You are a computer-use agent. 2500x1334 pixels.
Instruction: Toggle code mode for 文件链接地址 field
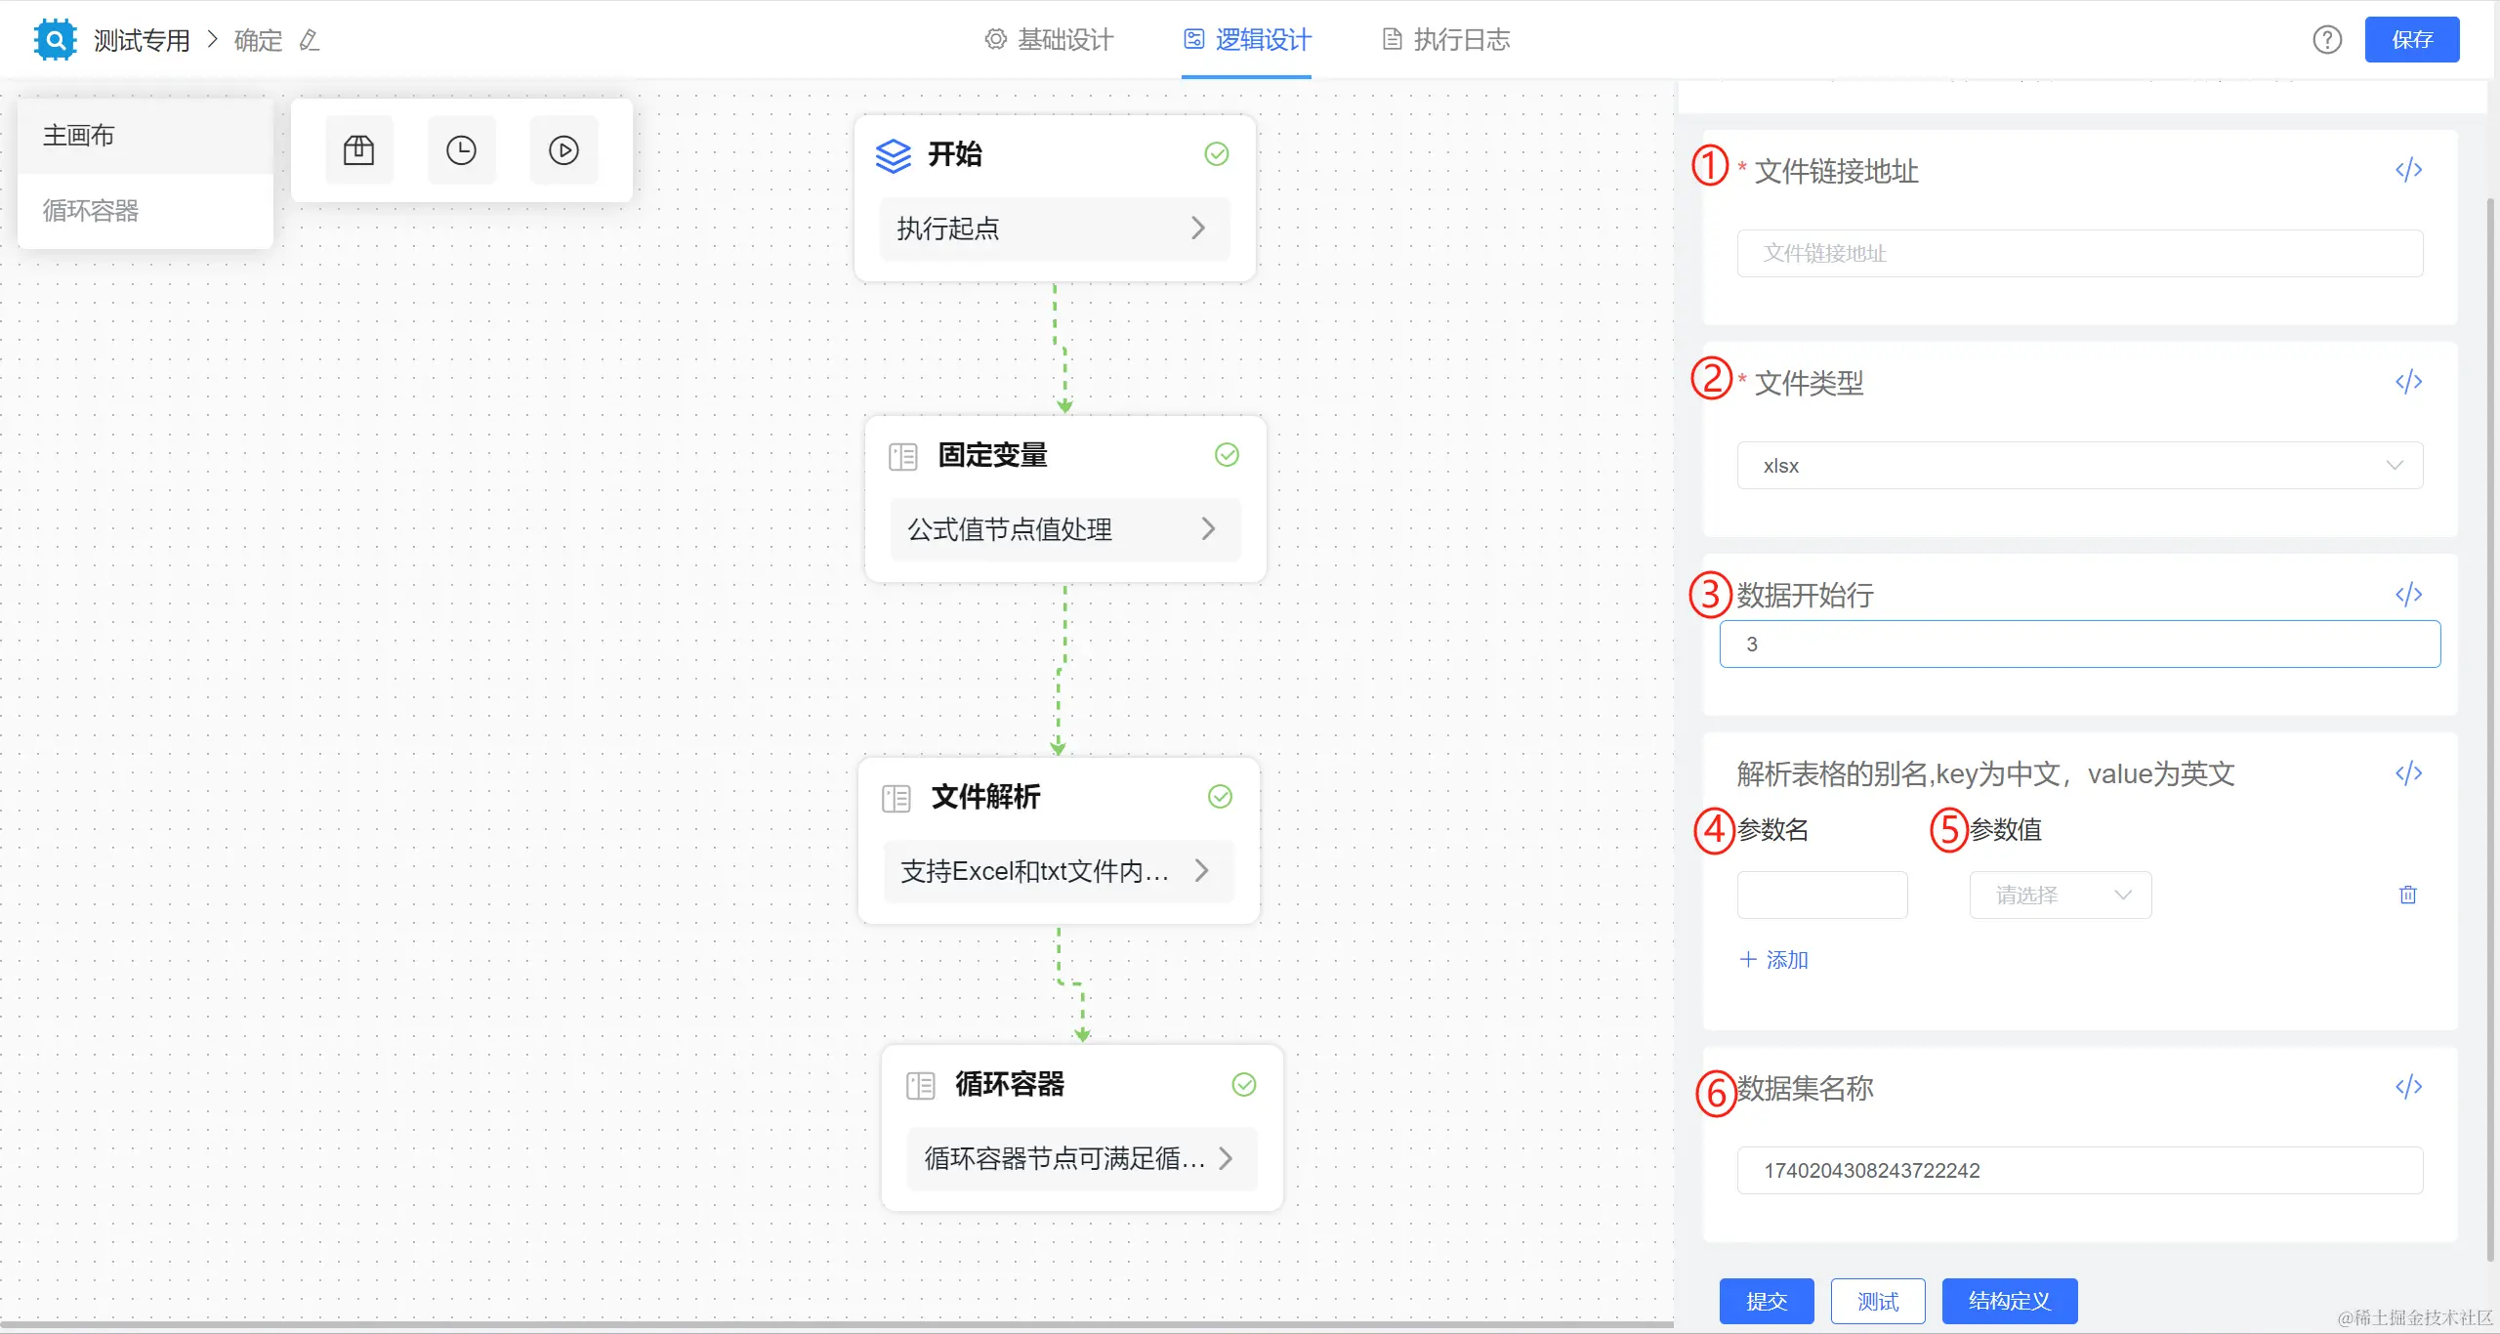[x=2408, y=170]
